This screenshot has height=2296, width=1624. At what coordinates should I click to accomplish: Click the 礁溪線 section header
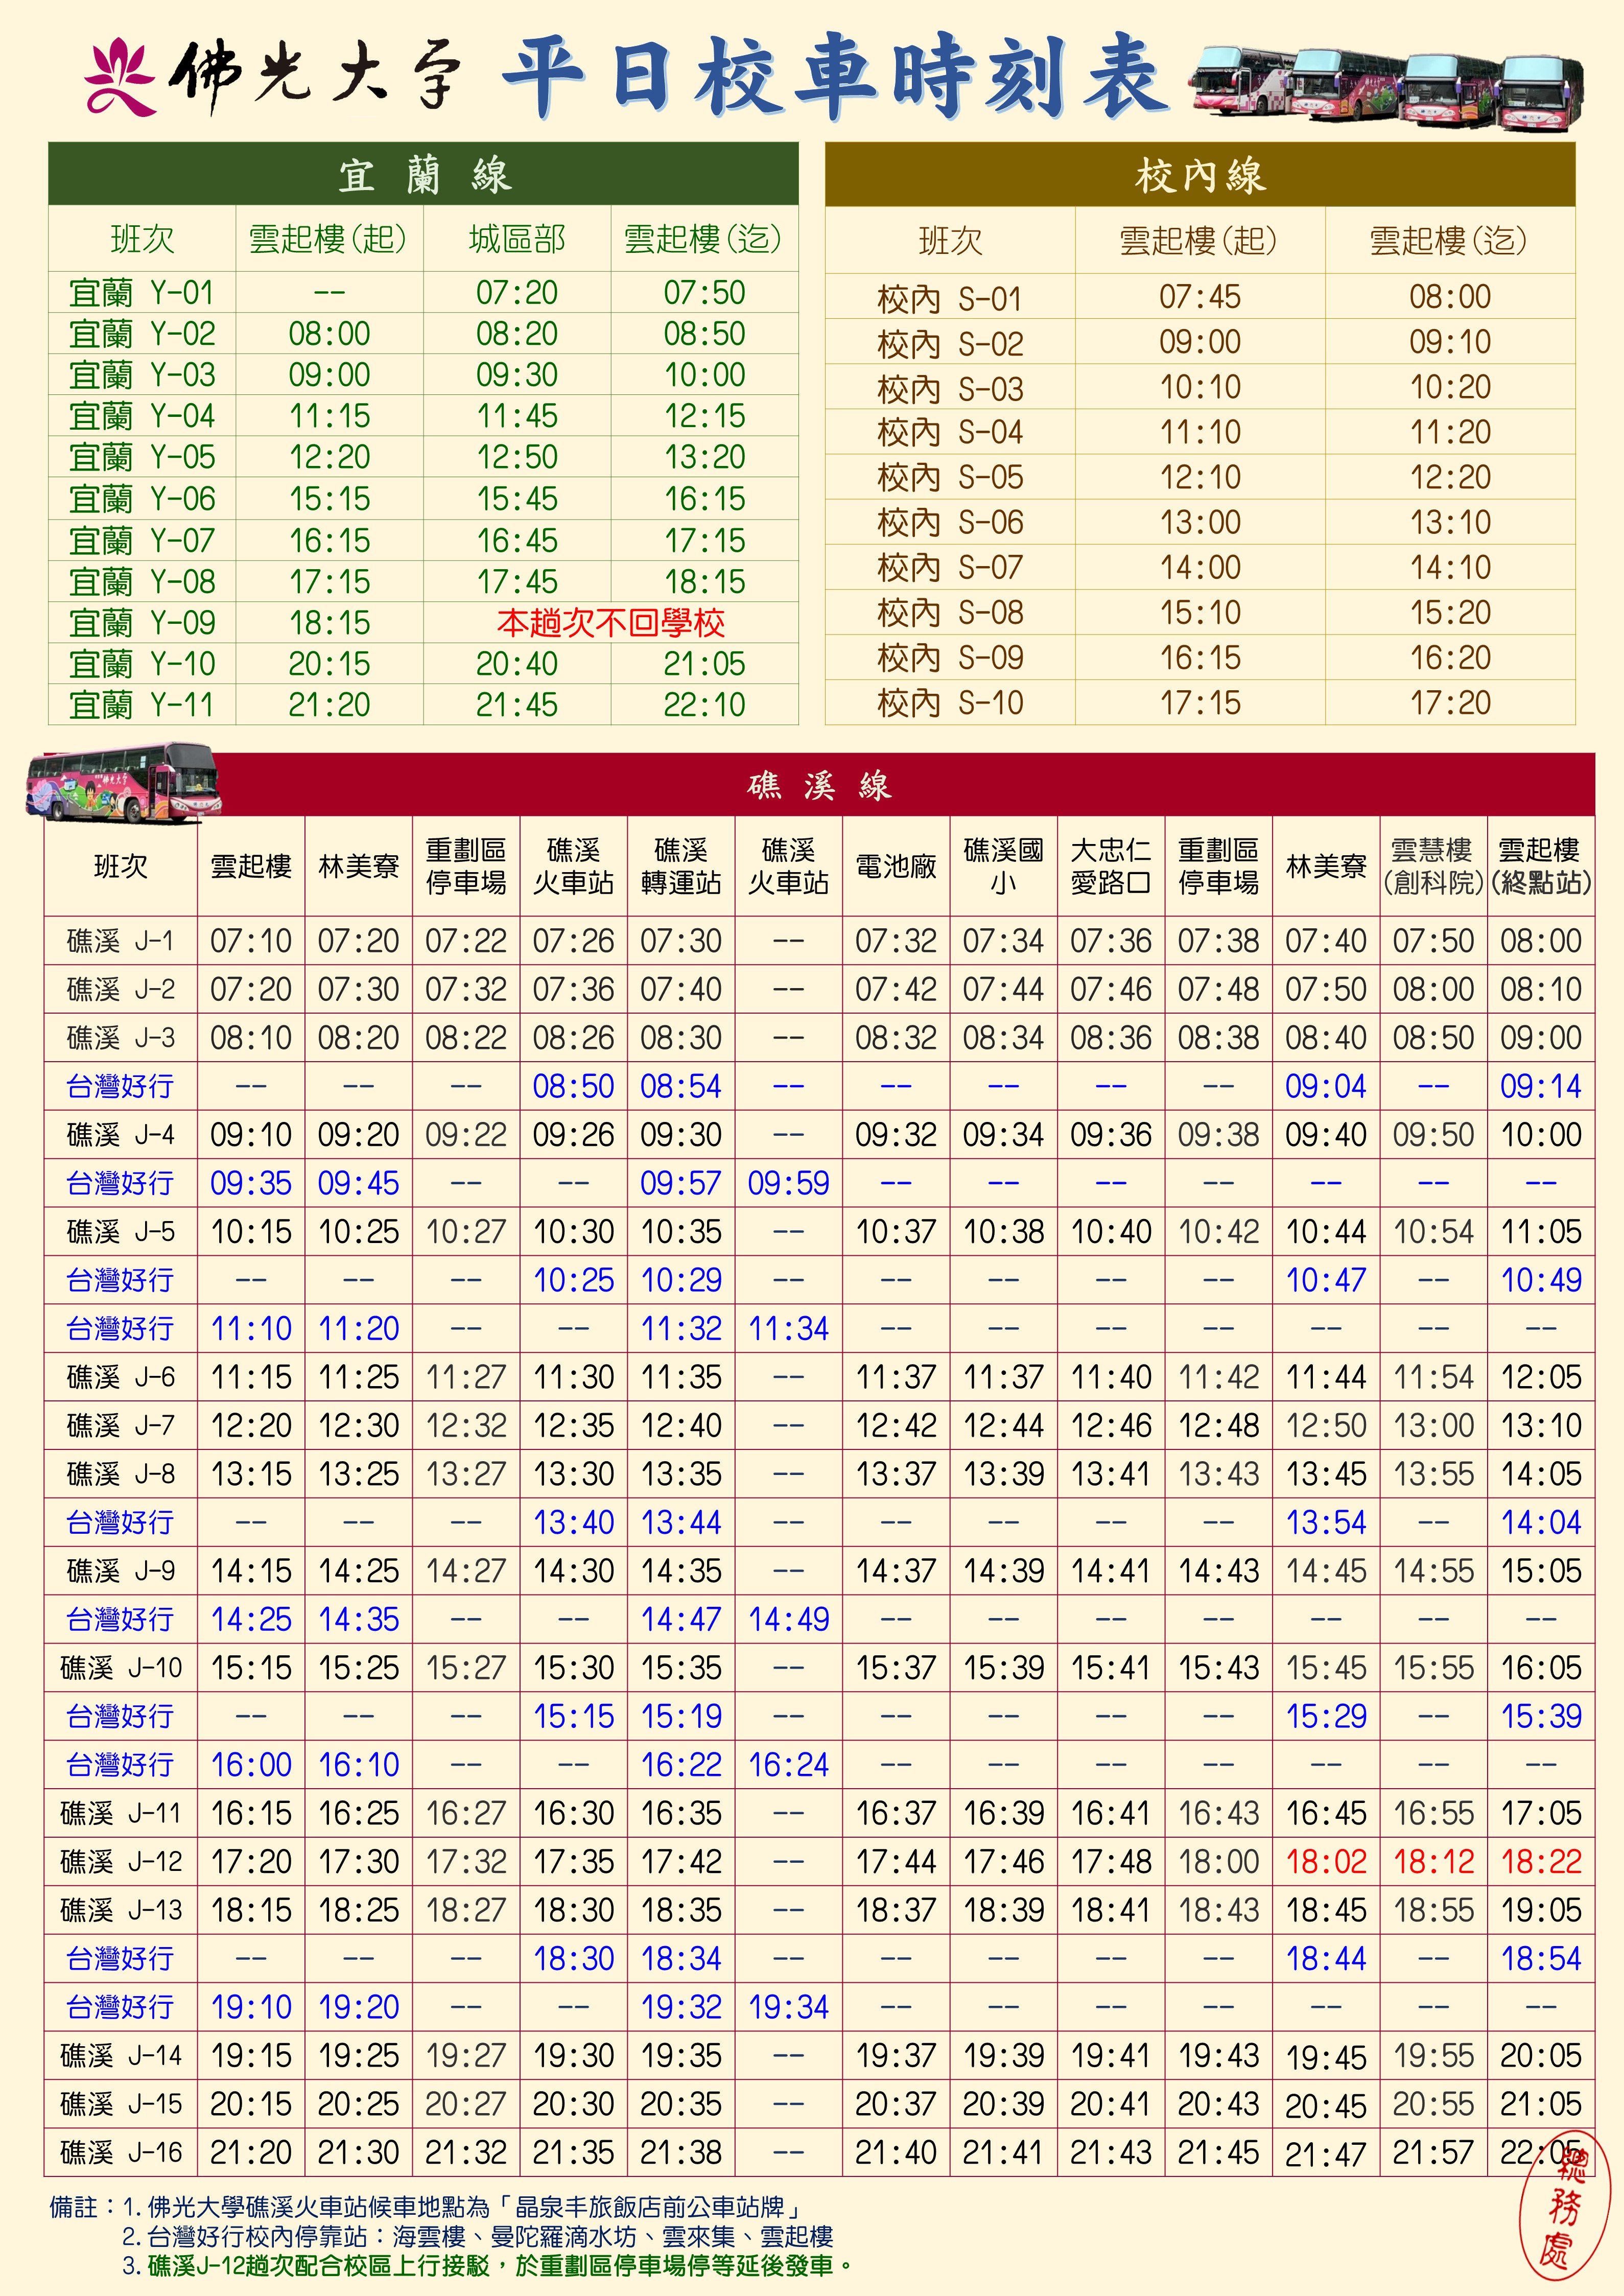[819, 785]
